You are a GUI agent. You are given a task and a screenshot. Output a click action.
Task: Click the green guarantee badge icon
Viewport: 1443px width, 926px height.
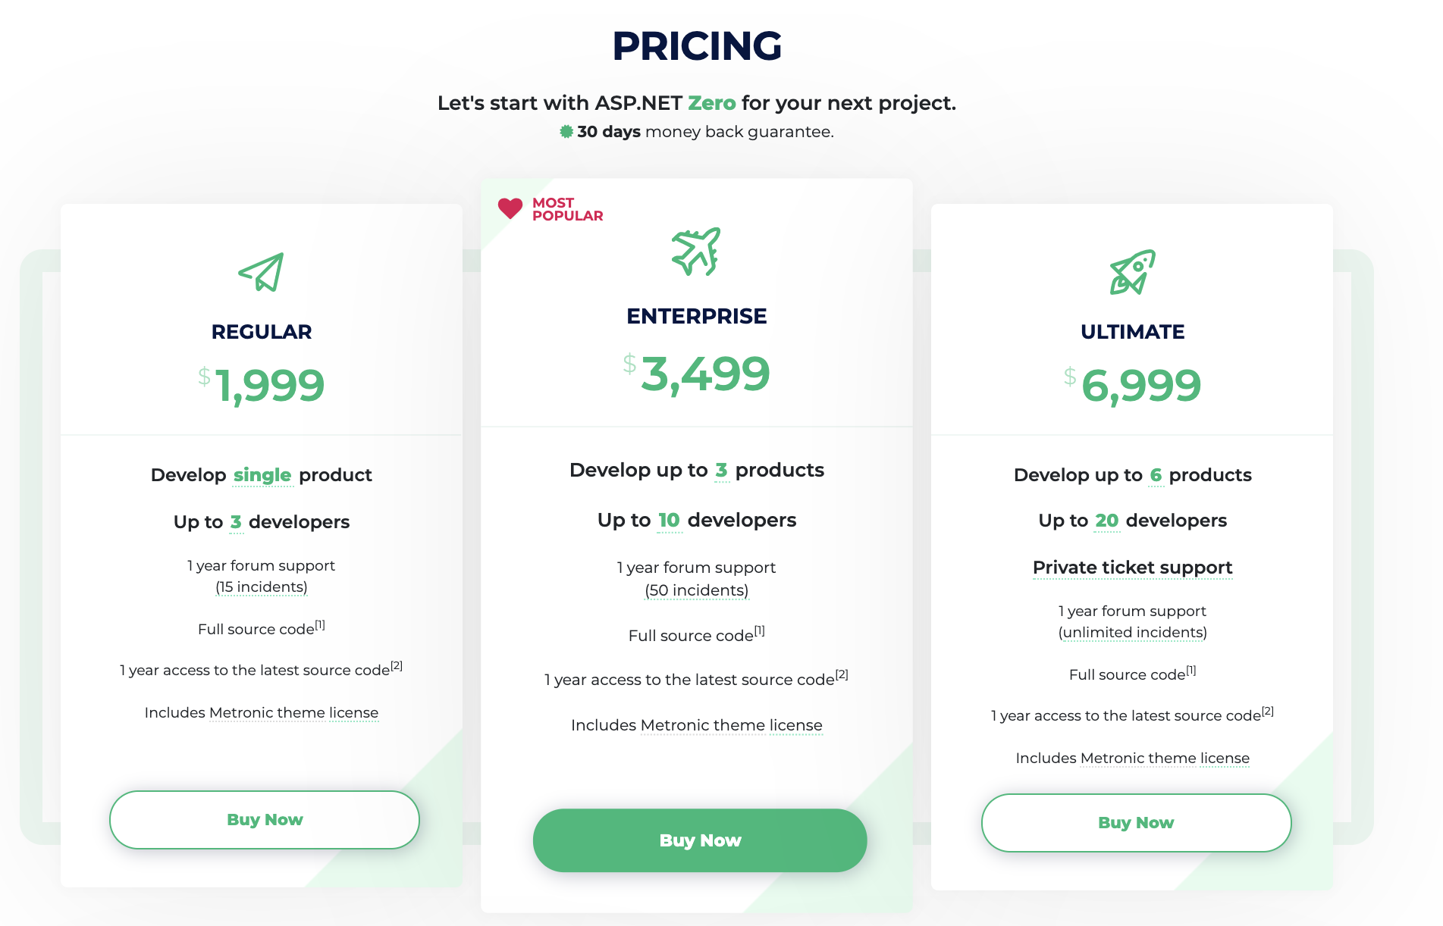566,132
